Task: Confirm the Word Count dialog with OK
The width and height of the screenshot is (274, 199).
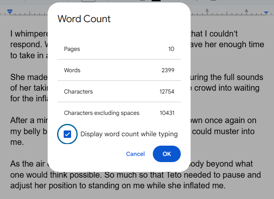Action: 166,154
